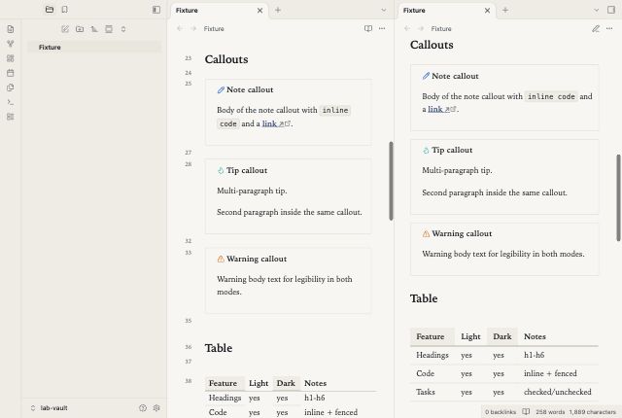Click the bottom ribbon icon below the command palette

[x=11, y=117]
